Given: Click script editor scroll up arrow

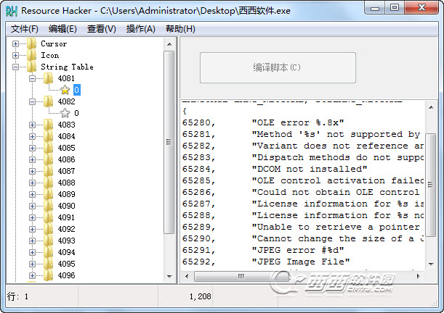Looking at the screenshot, I should 431,107.
